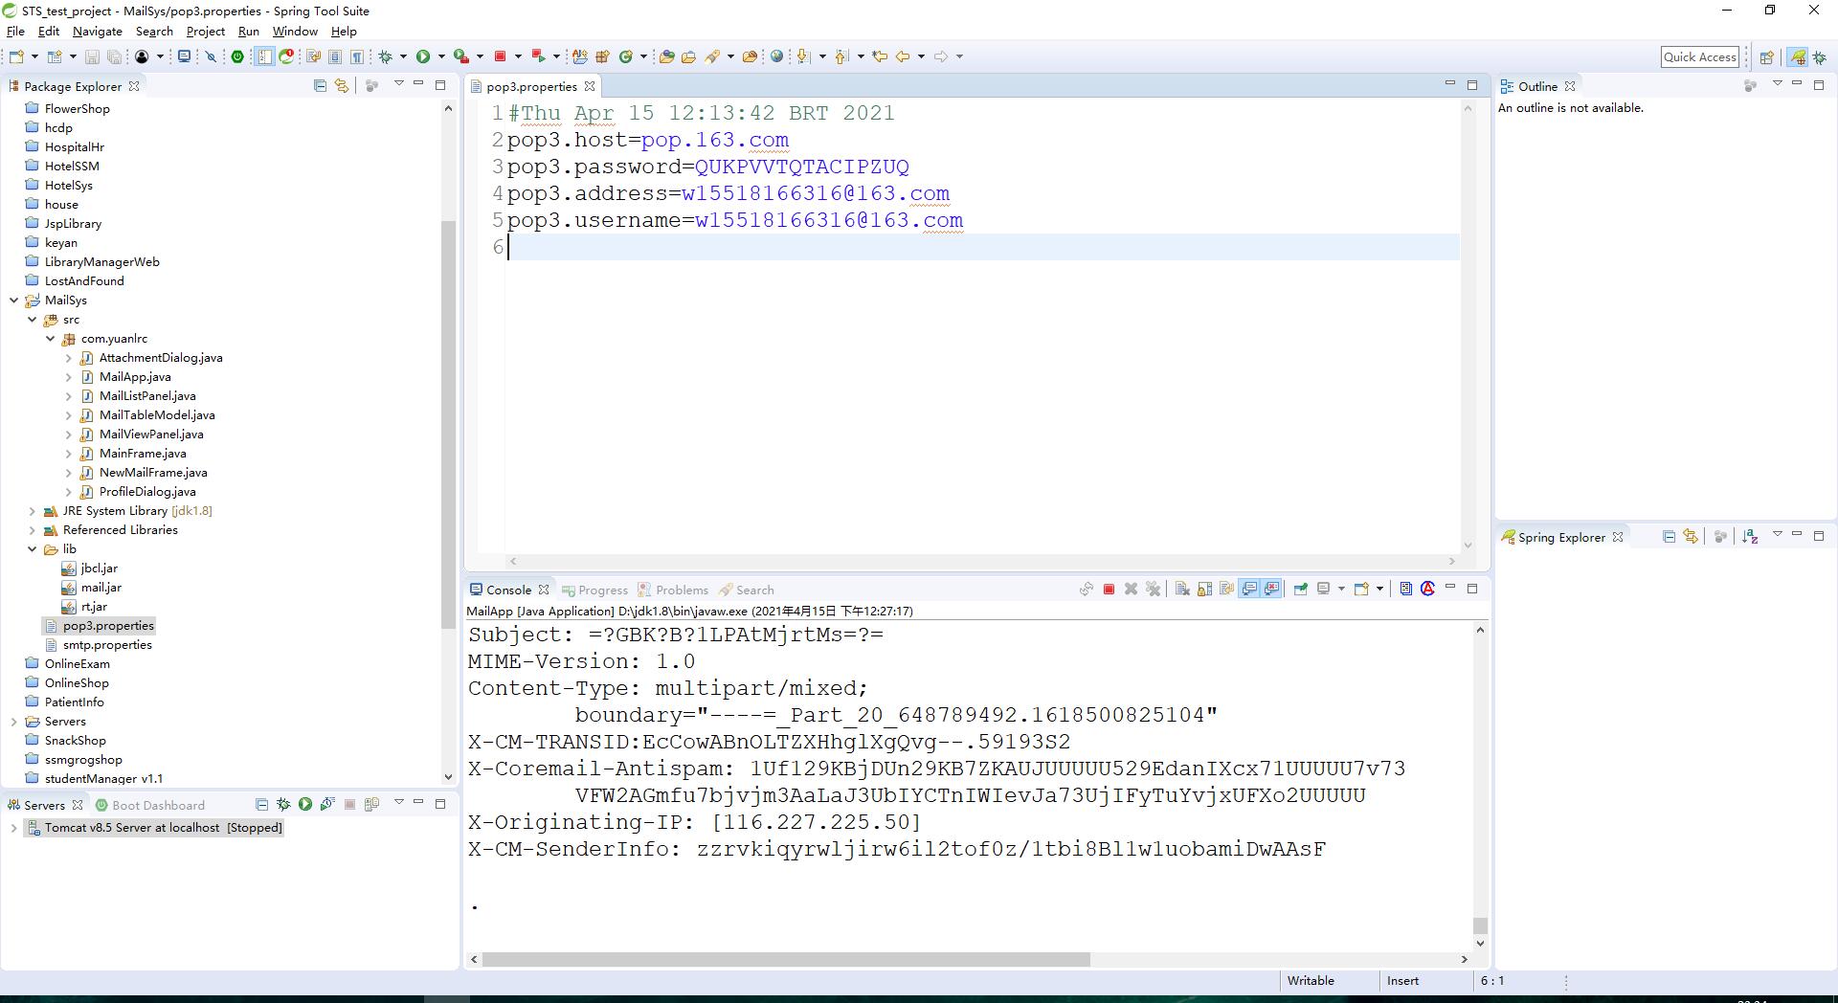Screen dimensions: 1838x1003
Task: Expand the Tomcat v8.5 server entry
Action: tap(13, 828)
